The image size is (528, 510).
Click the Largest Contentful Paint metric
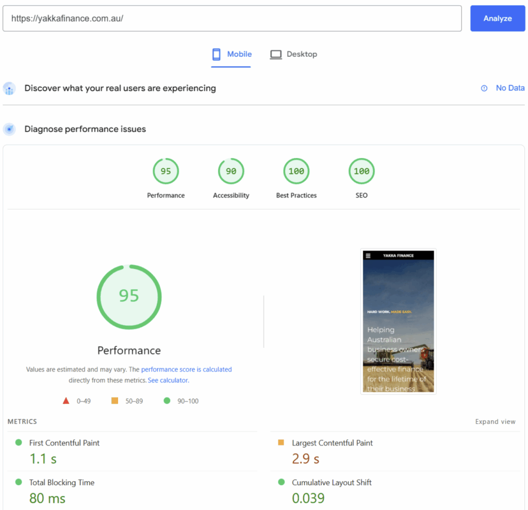point(332,443)
